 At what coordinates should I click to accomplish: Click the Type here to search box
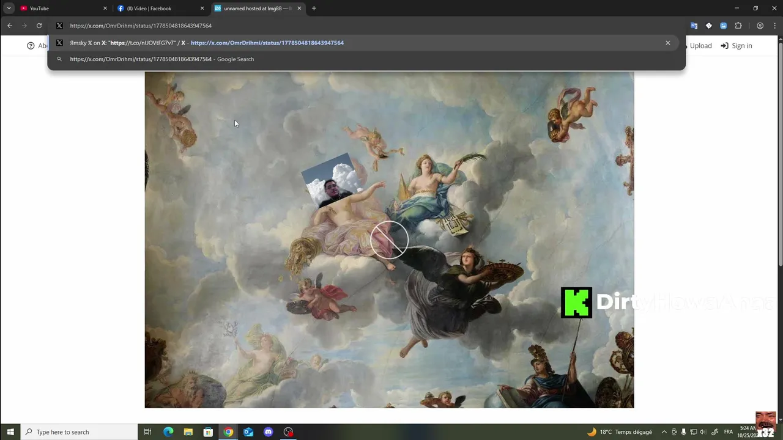coord(80,432)
